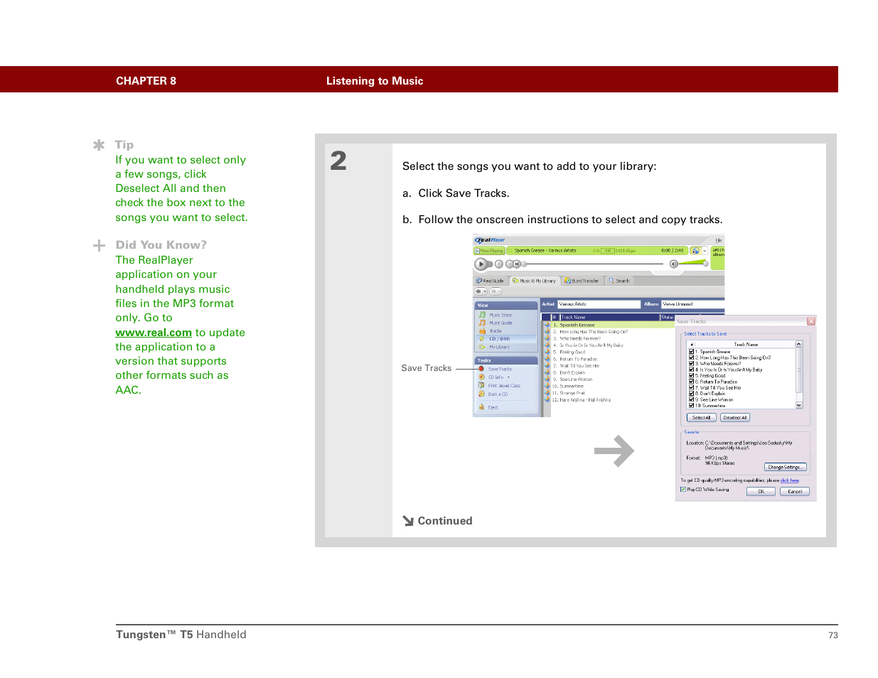Screen dimensions: 878x678
Task: Click Cancel in the Save Tracks dialog
Action: point(795,491)
